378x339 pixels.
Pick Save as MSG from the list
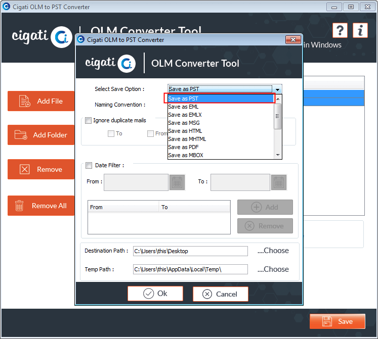[221, 123]
